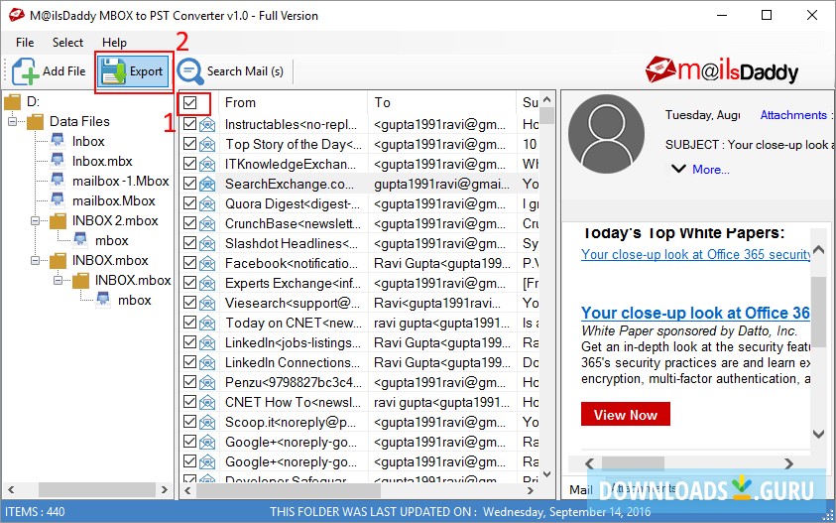Open the Help menu

click(x=114, y=42)
